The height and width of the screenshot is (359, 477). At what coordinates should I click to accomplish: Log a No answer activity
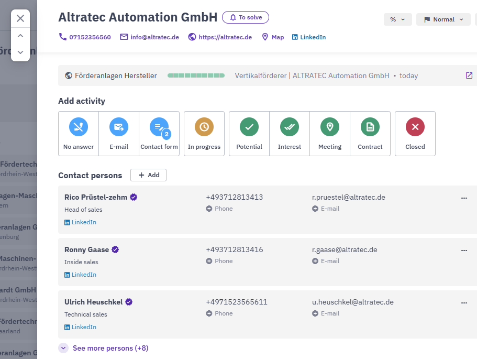(x=79, y=134)
